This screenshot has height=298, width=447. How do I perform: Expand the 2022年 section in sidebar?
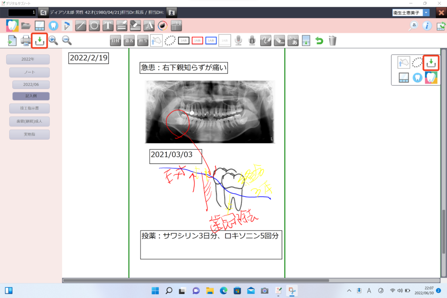click(x=28, y=59)
